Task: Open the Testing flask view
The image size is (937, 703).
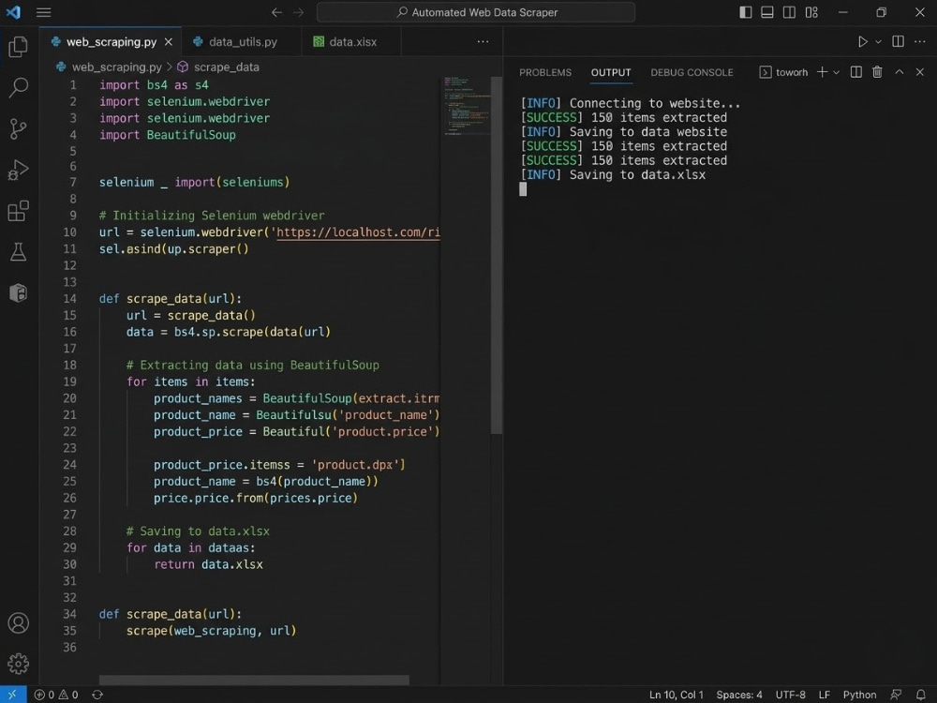Action: coord(18,251)
